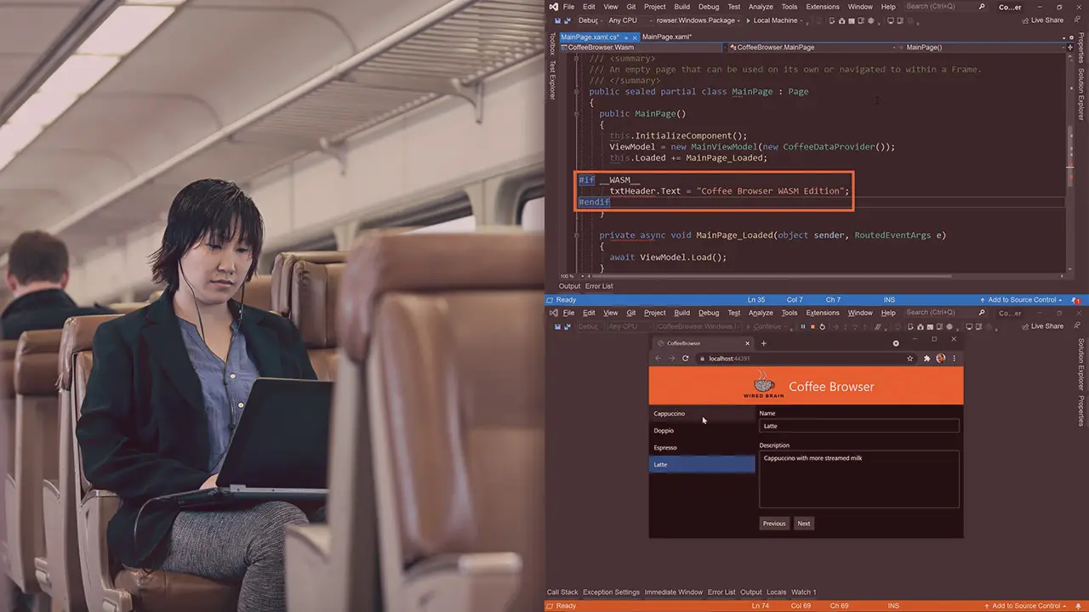Image resolution: width=1089 pixels, height=612 pixels.
Task: Click the Next button in Coffee Browser
Action: coord(804,524)
